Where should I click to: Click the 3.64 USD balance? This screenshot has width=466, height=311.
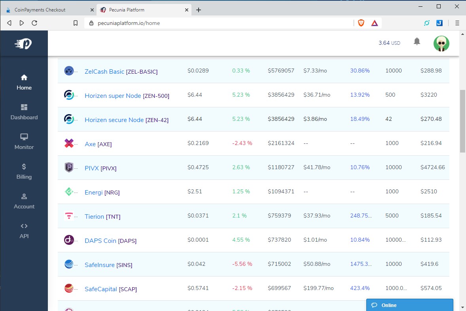pos(389,43)
